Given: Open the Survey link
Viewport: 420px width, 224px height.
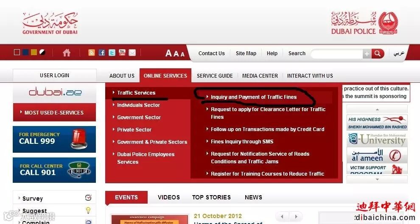Looking at the screenshot, I should point(32,199).
